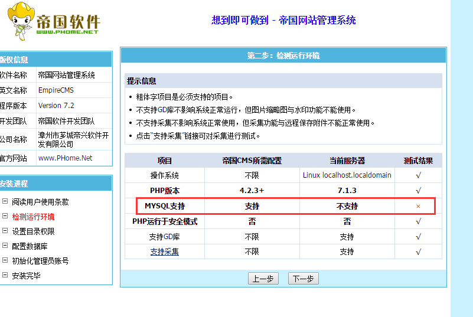Screen dimensions: 473x317
Task: Click the 第二步：检测运行环境 header
Action: [283, 55]
